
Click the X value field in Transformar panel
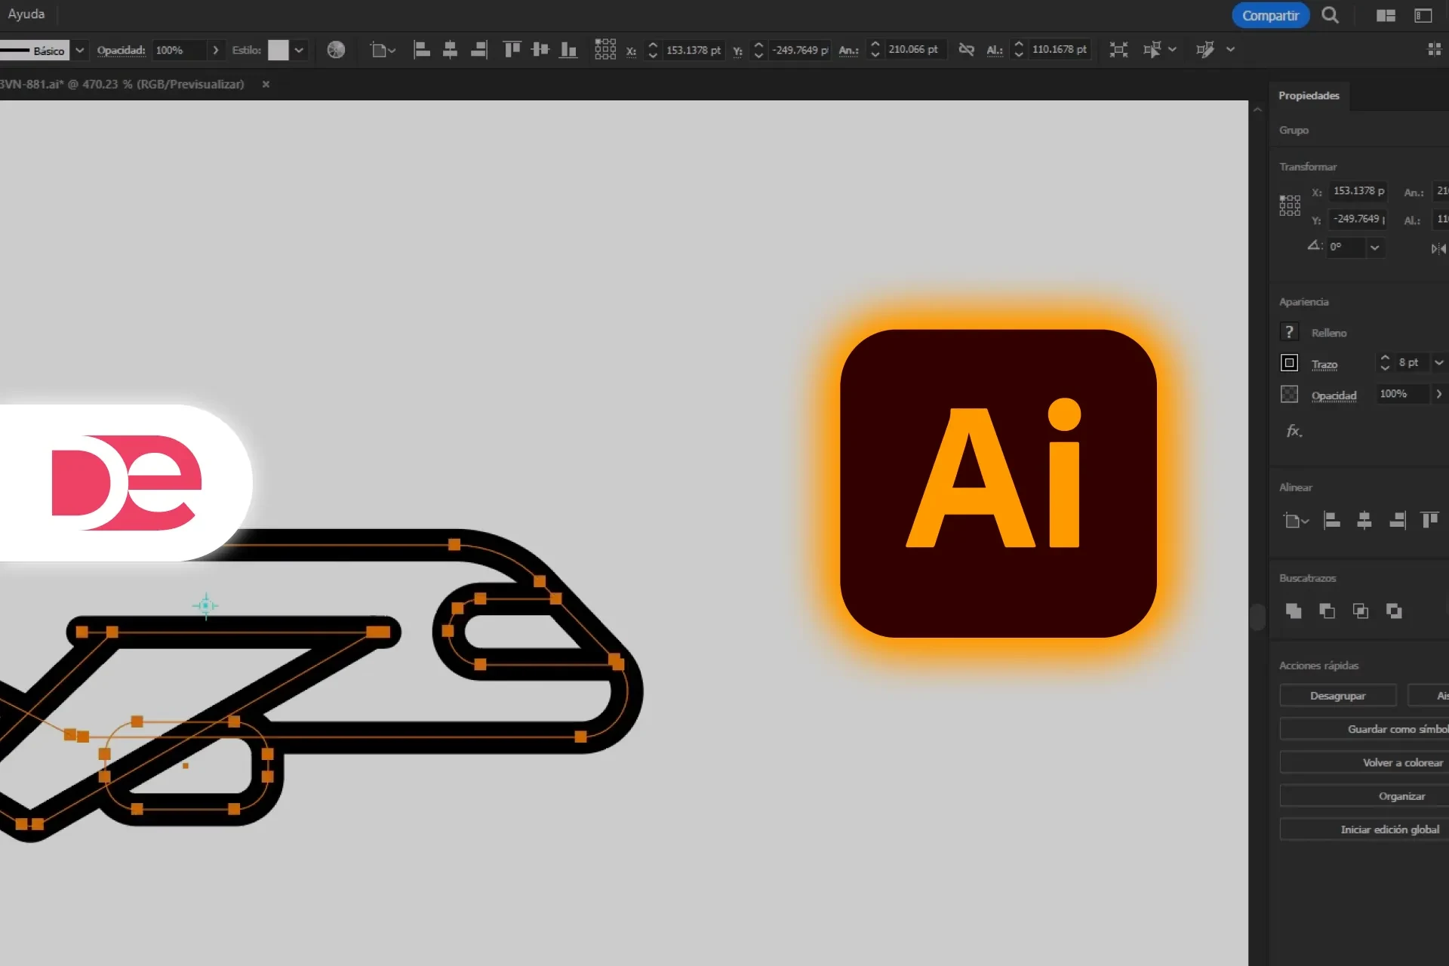(x=1358, y=191)
